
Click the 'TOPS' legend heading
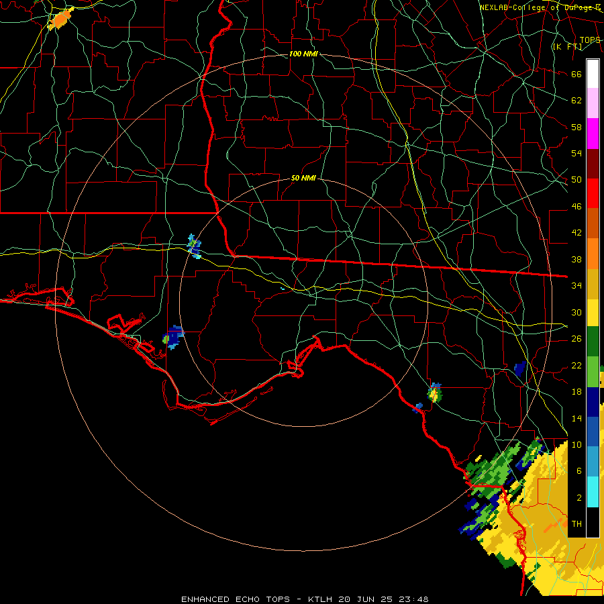tap(590, 40)
